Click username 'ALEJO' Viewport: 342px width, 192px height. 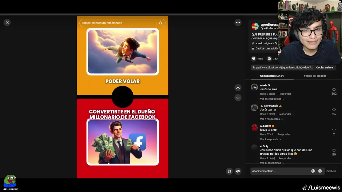click(267, 126)
